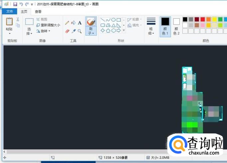This screenshot has width=227, height=163.
Task: Open the Paste dropdown arrow
Action: point(10,34)
